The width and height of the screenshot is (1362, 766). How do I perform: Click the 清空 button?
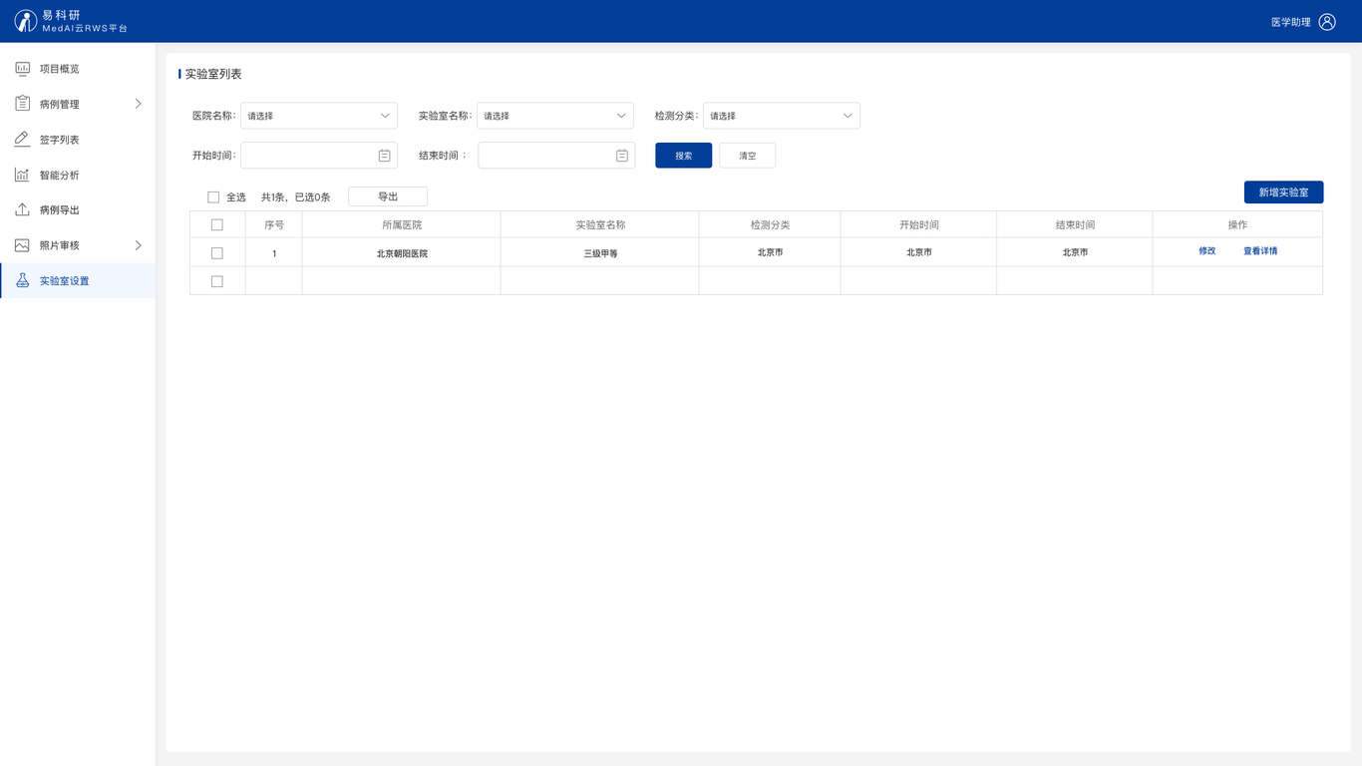point(748,156)
